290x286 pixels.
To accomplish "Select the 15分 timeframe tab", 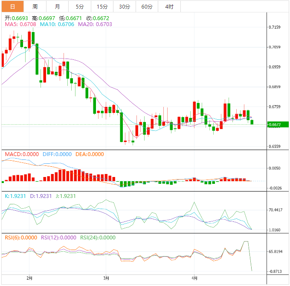I will [x=102, y=6].
